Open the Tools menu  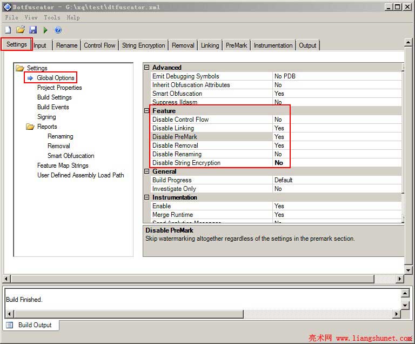coord(52,17)
